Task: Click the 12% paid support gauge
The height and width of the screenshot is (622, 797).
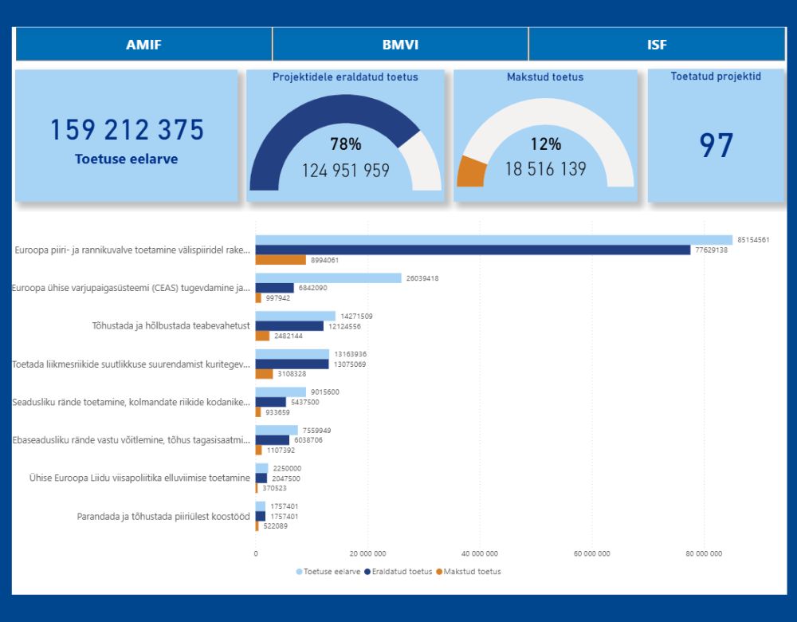Action: [x=545, y=136]
